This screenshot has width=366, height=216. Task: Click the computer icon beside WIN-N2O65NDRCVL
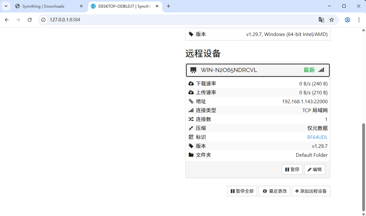pyautogui.click(x=193, y=70)
